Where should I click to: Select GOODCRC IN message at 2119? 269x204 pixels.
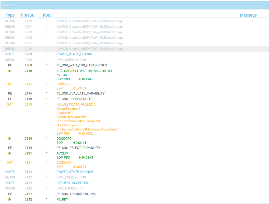point(64,139)
